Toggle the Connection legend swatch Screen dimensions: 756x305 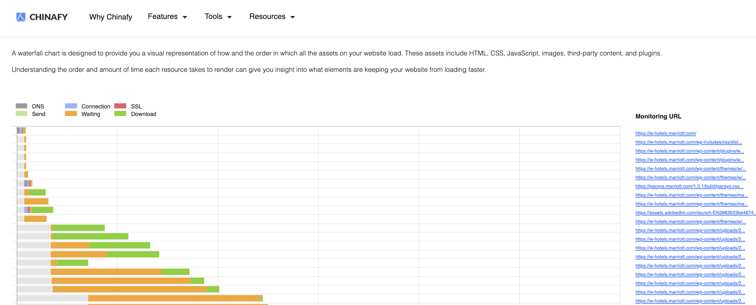click(x=71, y=106)
